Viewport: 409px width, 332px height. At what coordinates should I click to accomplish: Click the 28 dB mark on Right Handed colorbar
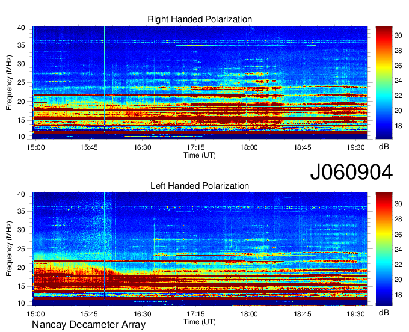[398, 51]
